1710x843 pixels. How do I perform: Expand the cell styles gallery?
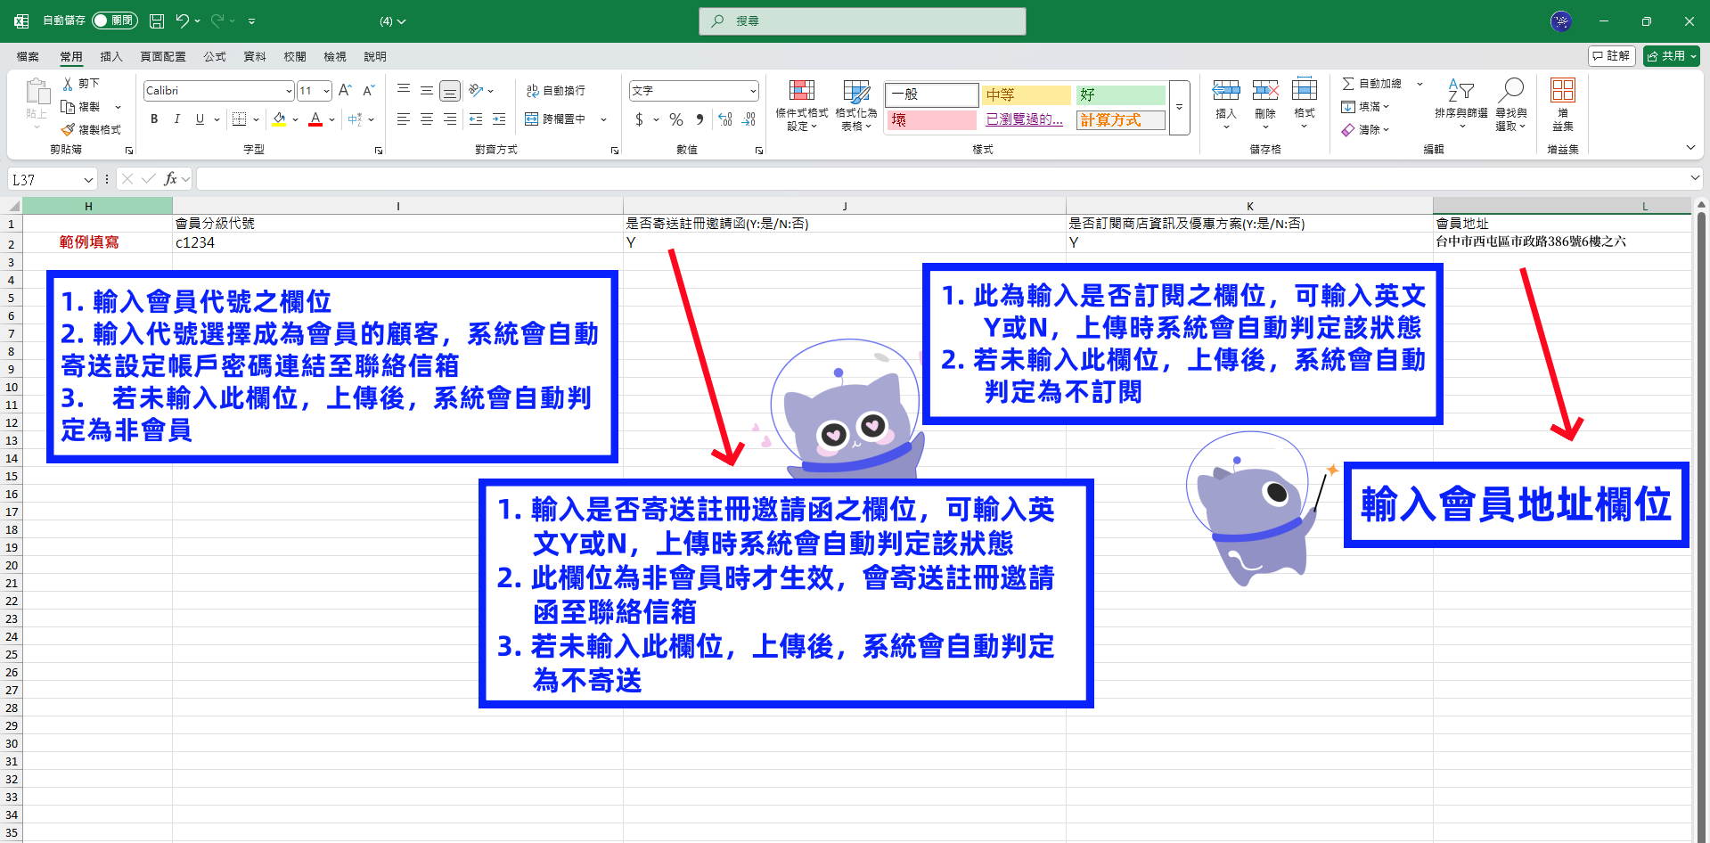click(x=1180, y=107)
